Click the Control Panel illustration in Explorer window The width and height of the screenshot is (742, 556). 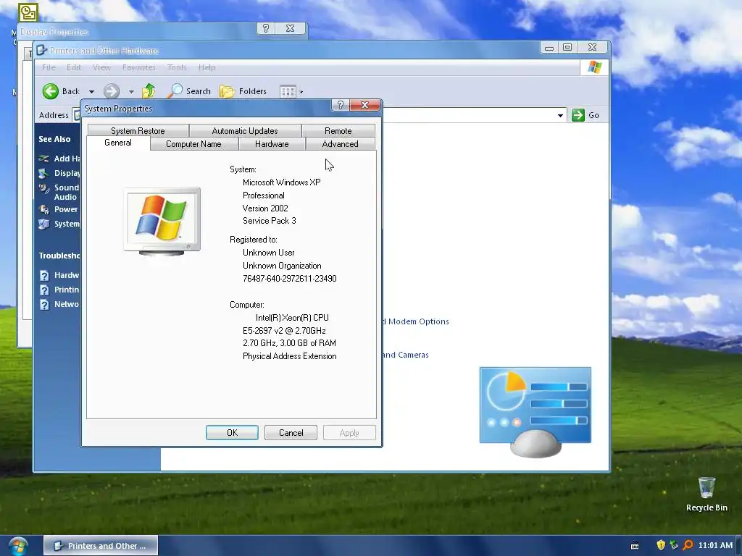535,412
